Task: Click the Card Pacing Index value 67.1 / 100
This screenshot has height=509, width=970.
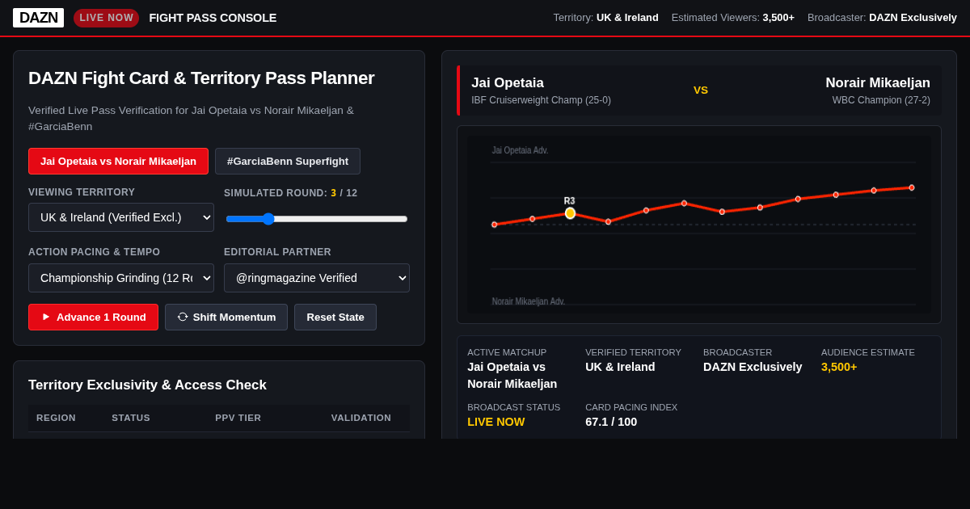Action: pyautogui.click(x=611, y=422)
